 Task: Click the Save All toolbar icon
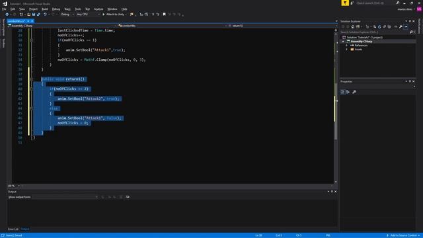coord(38,15)
